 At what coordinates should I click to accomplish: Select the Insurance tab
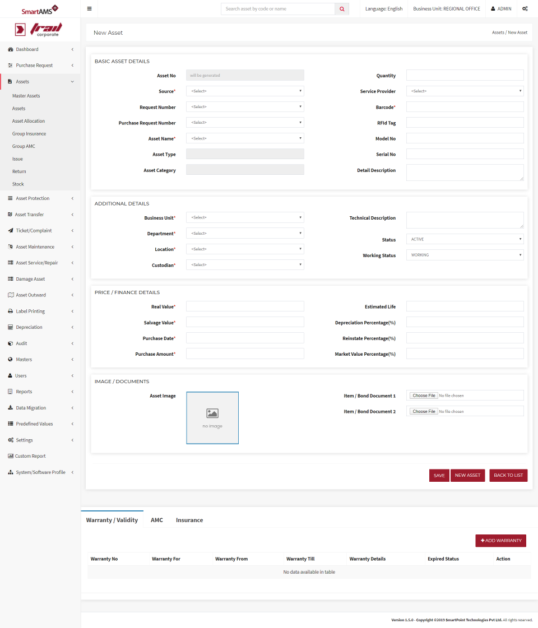point(189,520)
